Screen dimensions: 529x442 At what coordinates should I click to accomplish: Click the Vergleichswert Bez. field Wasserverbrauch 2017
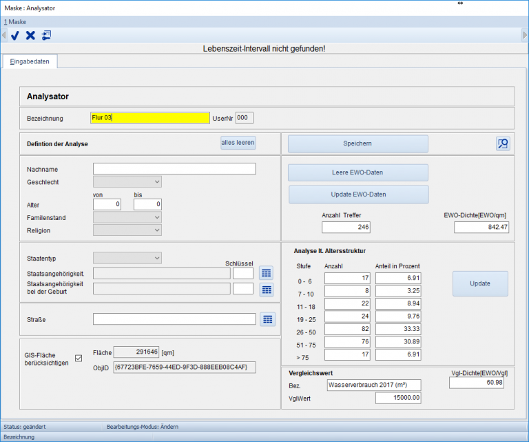374,385
